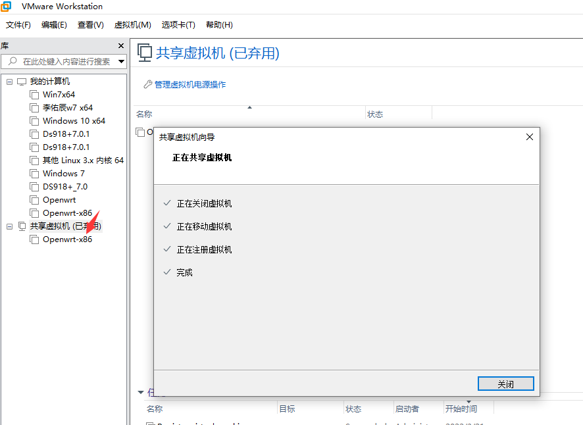Click the 正在移动虚拟机 step text
Image resolution: width=583 pixels, height=425 pixels.
[204, 227]
